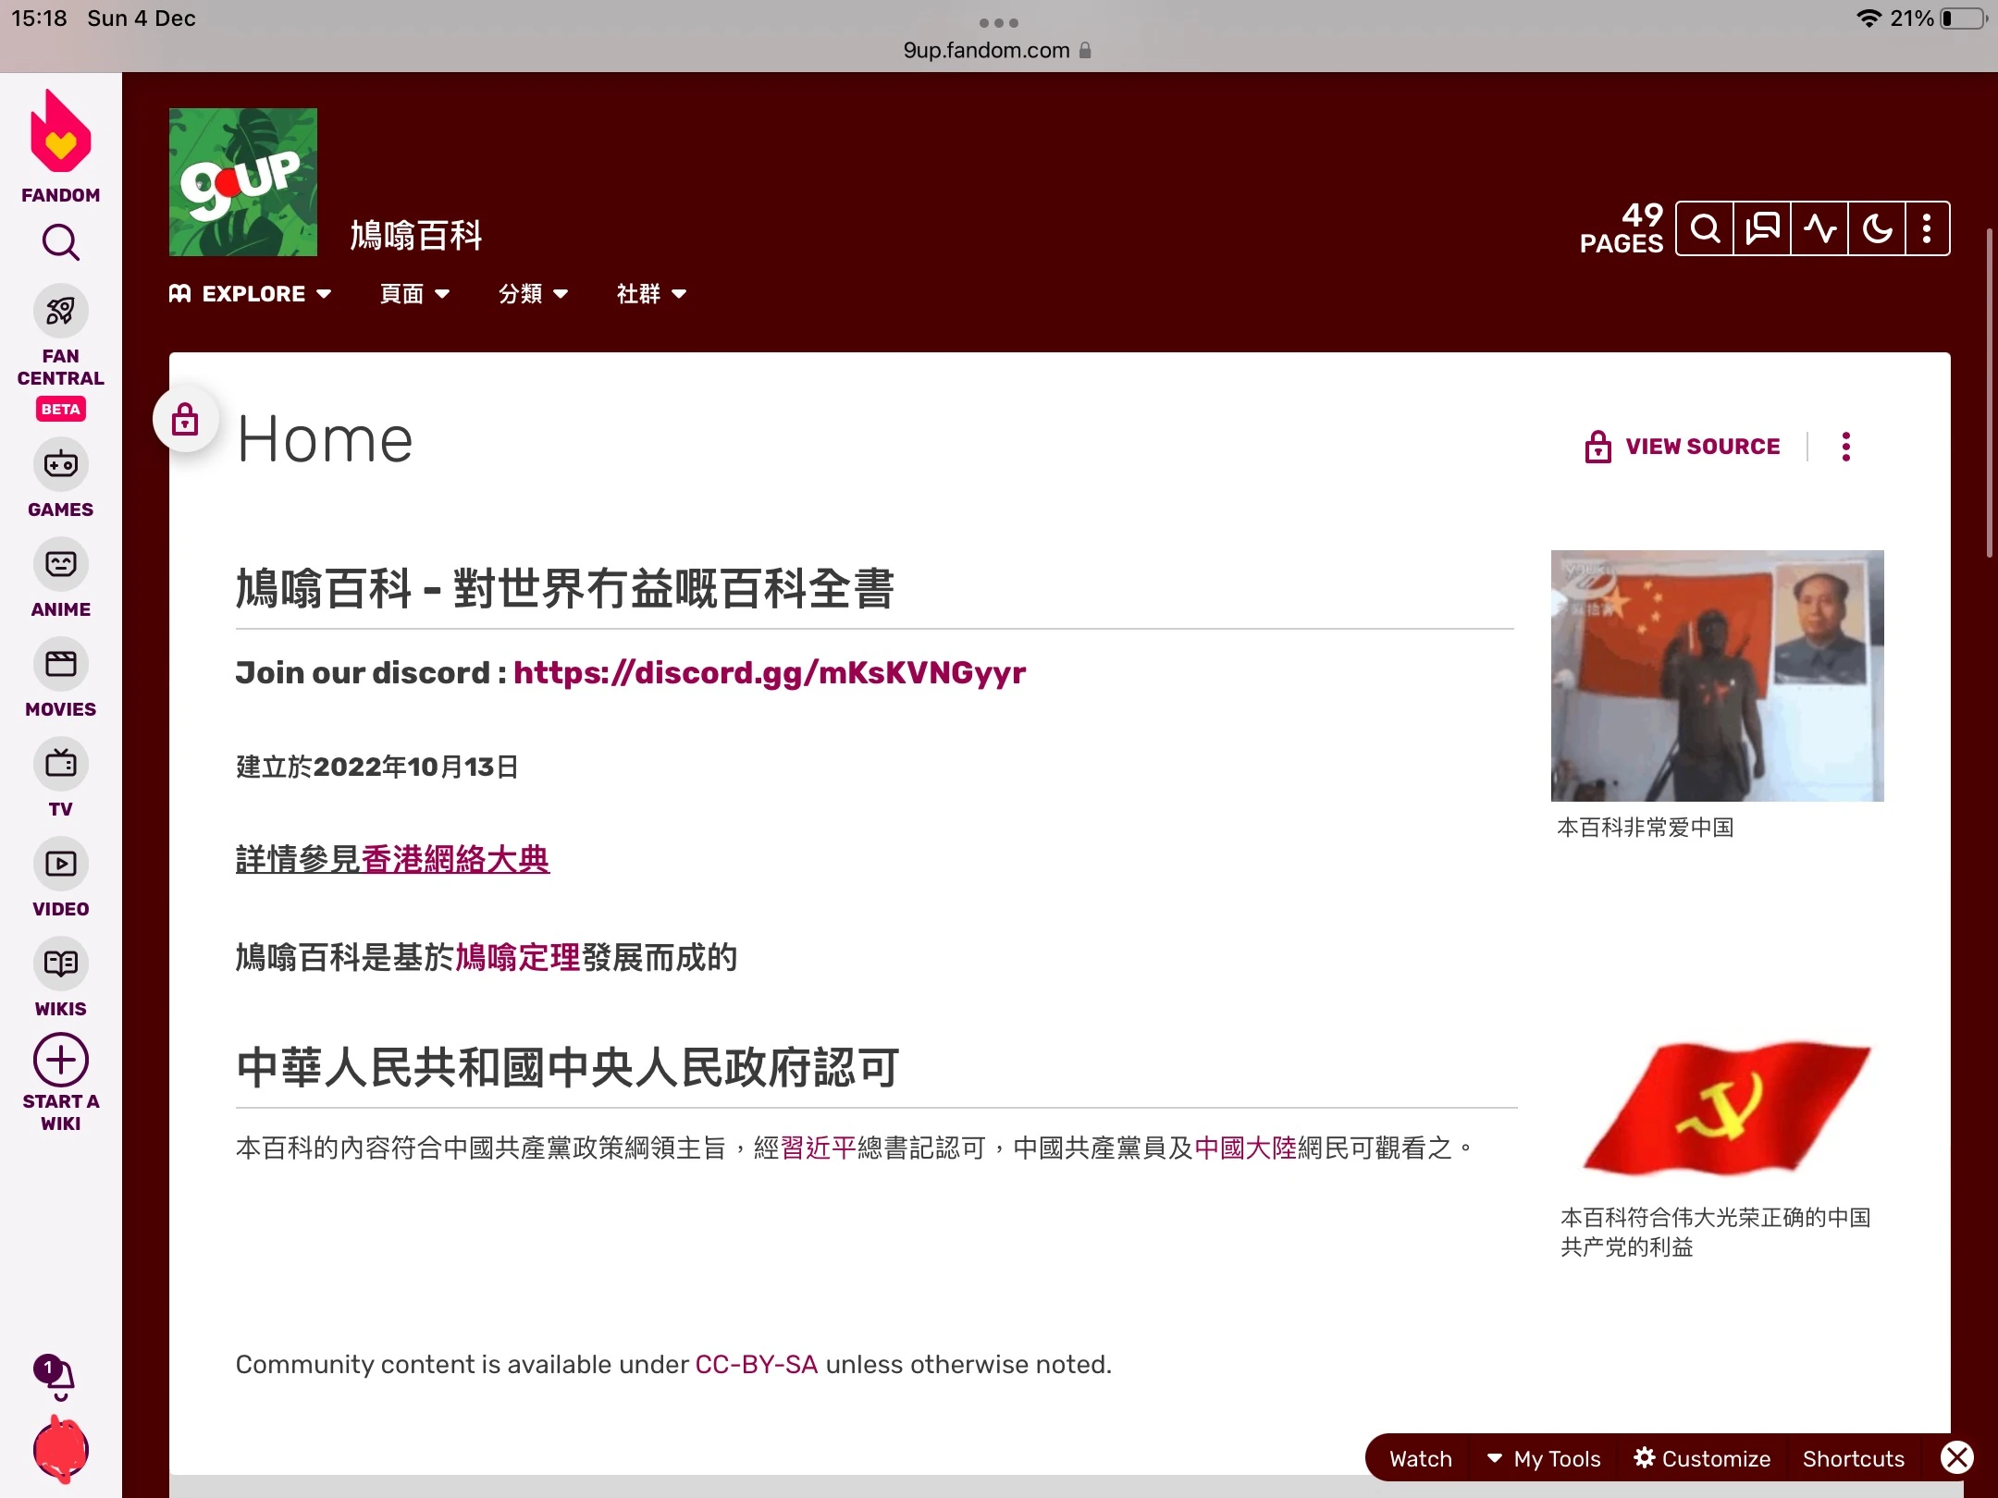The image size is (1998, 1498).
Task: Toggle dark mode moon icon
Action: 1877,228
